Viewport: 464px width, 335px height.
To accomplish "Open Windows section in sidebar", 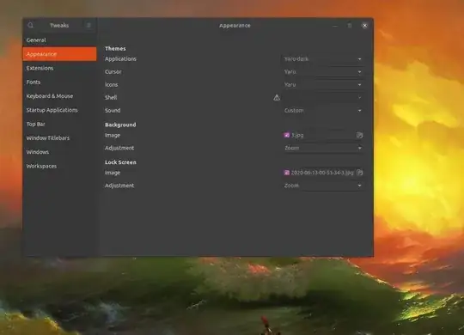I will pyautogui.click(x=59, y=152).
